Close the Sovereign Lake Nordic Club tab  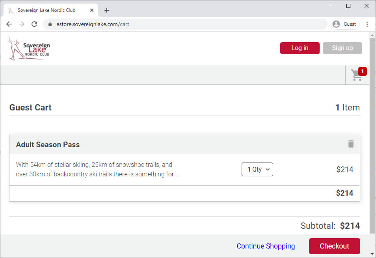92,10
